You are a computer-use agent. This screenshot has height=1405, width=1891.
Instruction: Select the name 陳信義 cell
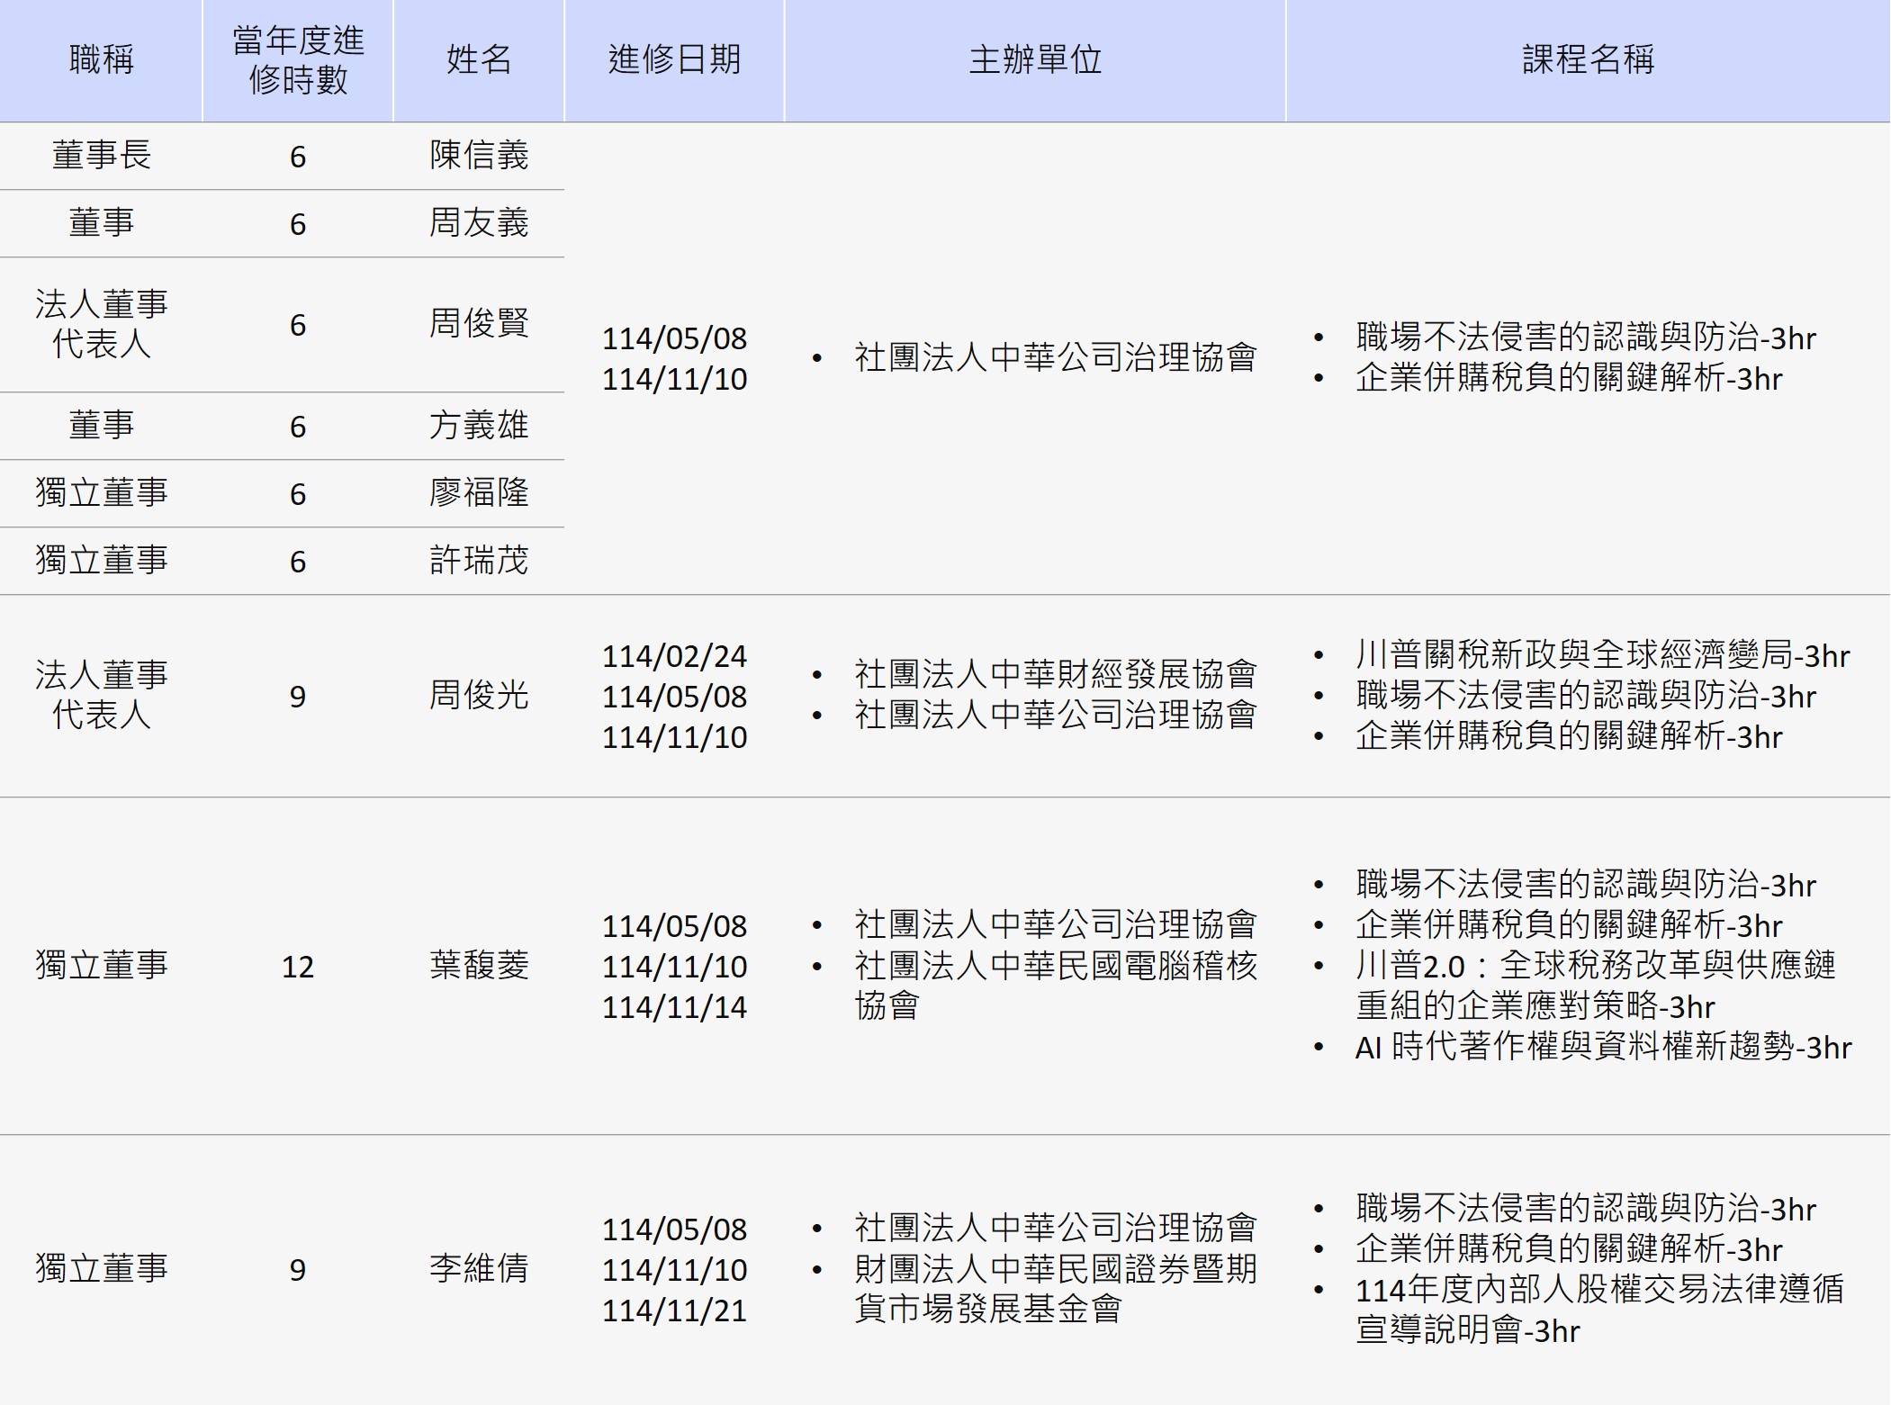coord(479,156)
